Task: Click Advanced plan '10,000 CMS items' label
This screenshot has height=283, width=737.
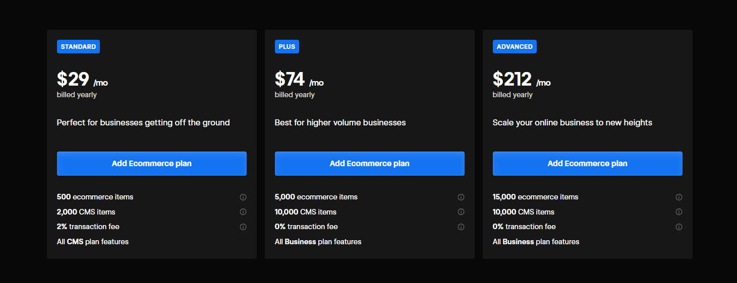Action: [524, 212]
